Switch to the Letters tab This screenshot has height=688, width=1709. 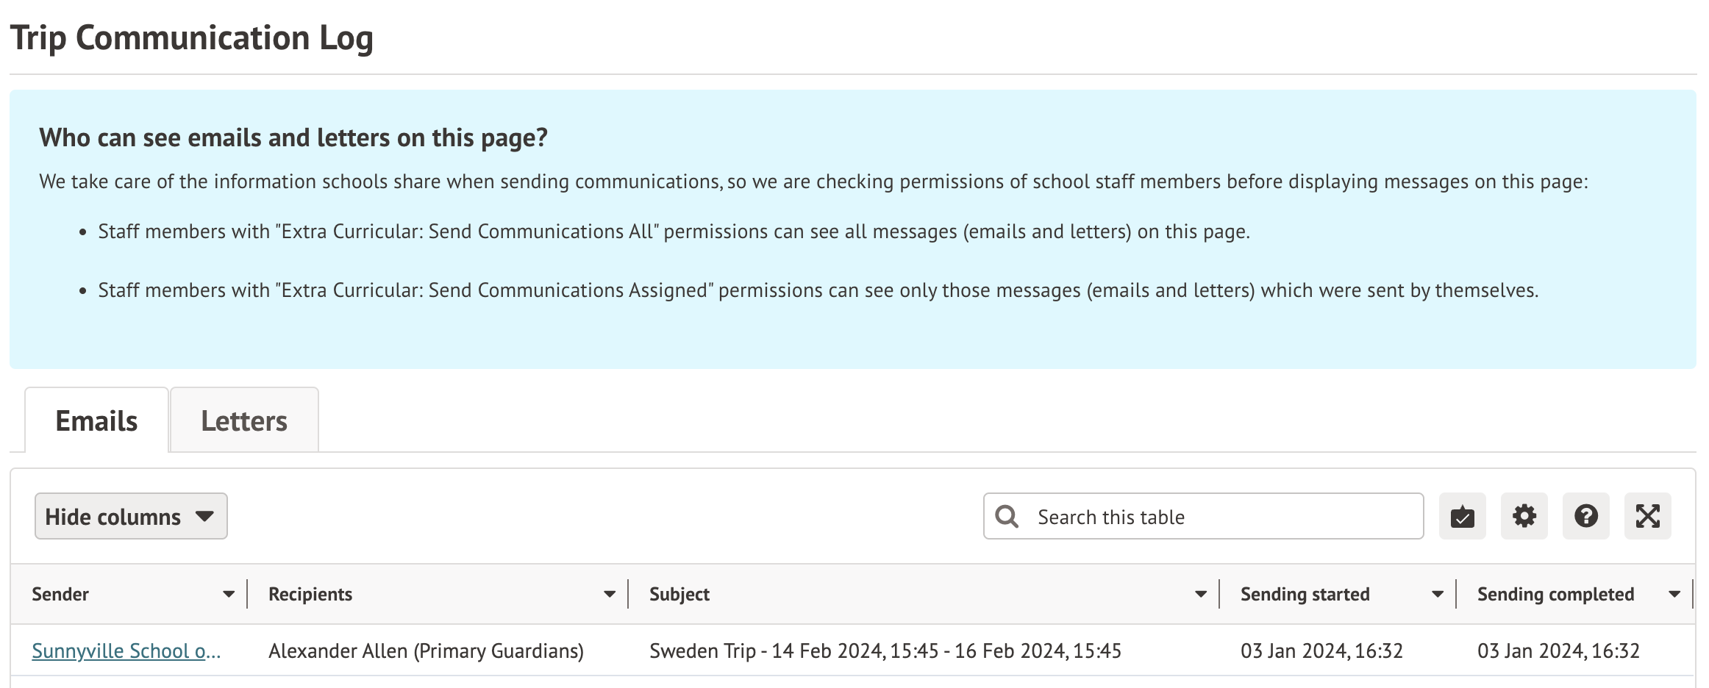[x=244, y=421]
